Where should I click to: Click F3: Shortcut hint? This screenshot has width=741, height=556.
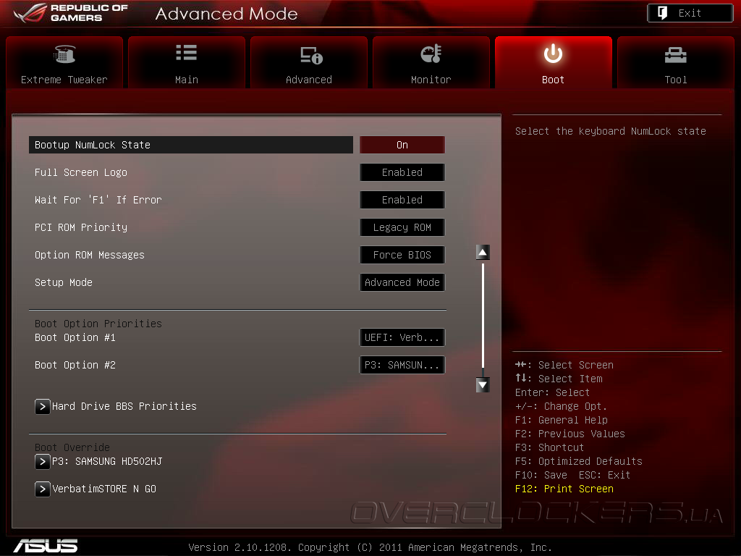coord(550,447)
